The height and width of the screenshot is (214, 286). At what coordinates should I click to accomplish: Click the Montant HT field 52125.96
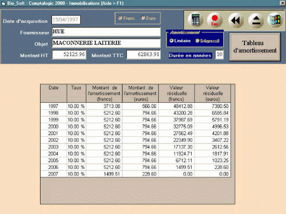69,55
